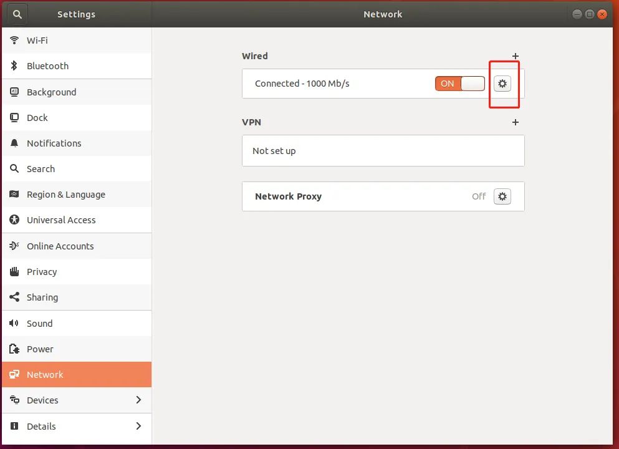
Task: Click the Online Accounts icon
Action: 14,246
